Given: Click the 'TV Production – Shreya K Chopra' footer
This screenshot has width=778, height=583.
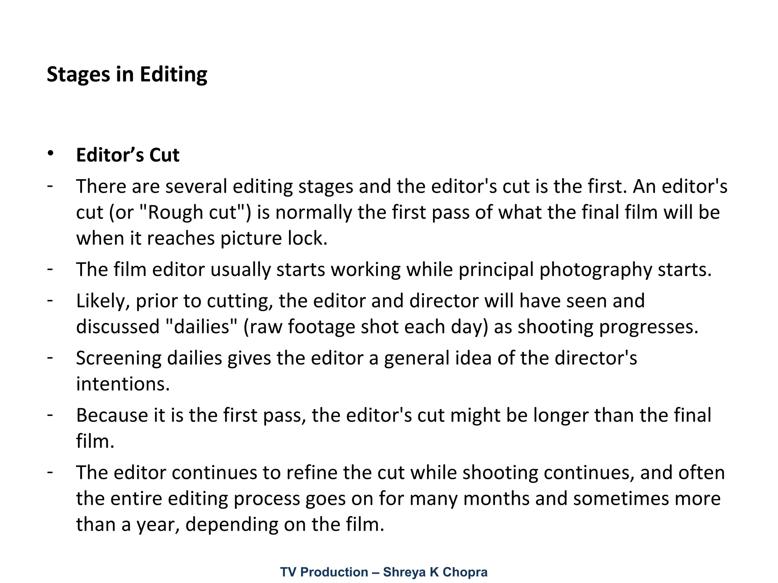Looking at the screenshot, I should click(x=384, y=572).
